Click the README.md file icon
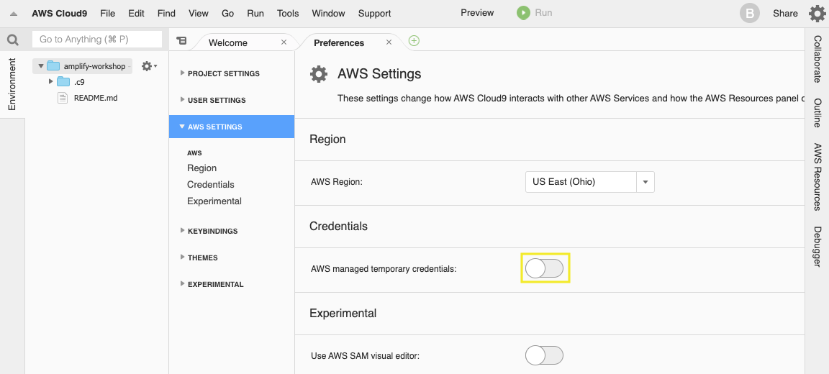This screenshot has height=374, width=829. [x=63, y=98]
